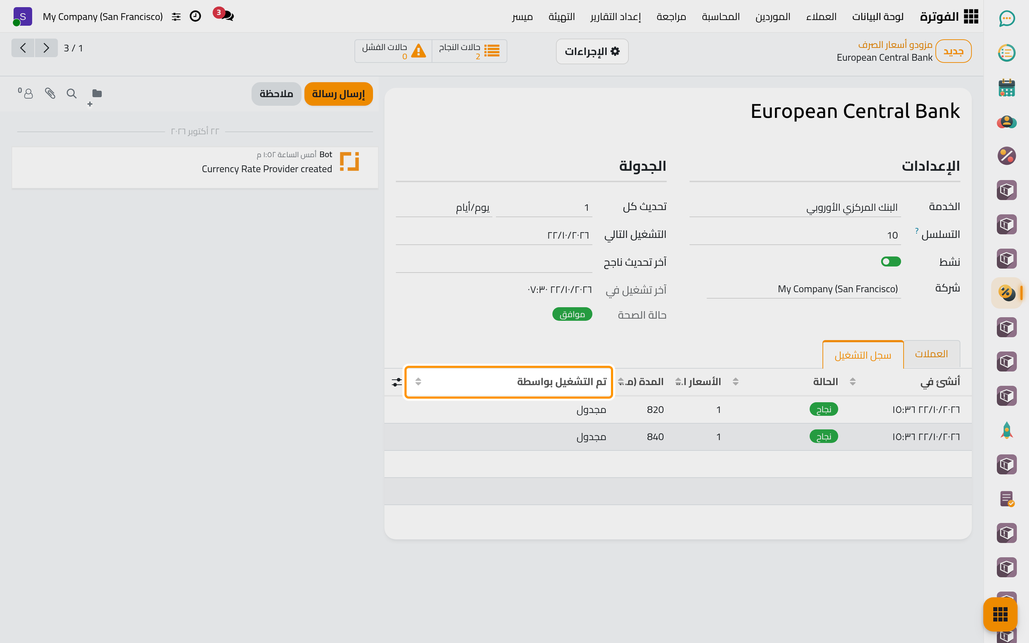Click the ملاحظة log note button
The width and height of the screenshot is (1029, 643).
tap(277, 94)
